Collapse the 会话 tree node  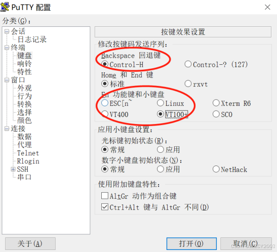pos(7,31)
